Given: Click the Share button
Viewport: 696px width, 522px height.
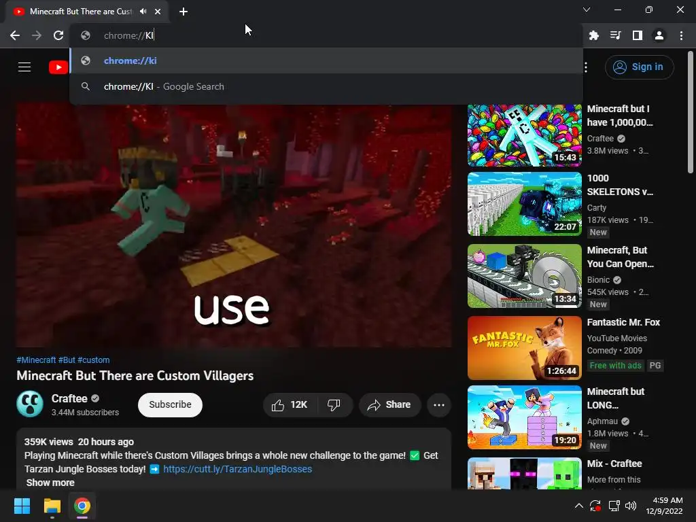Looking at the screenshot, I should (x=389, y=405).
